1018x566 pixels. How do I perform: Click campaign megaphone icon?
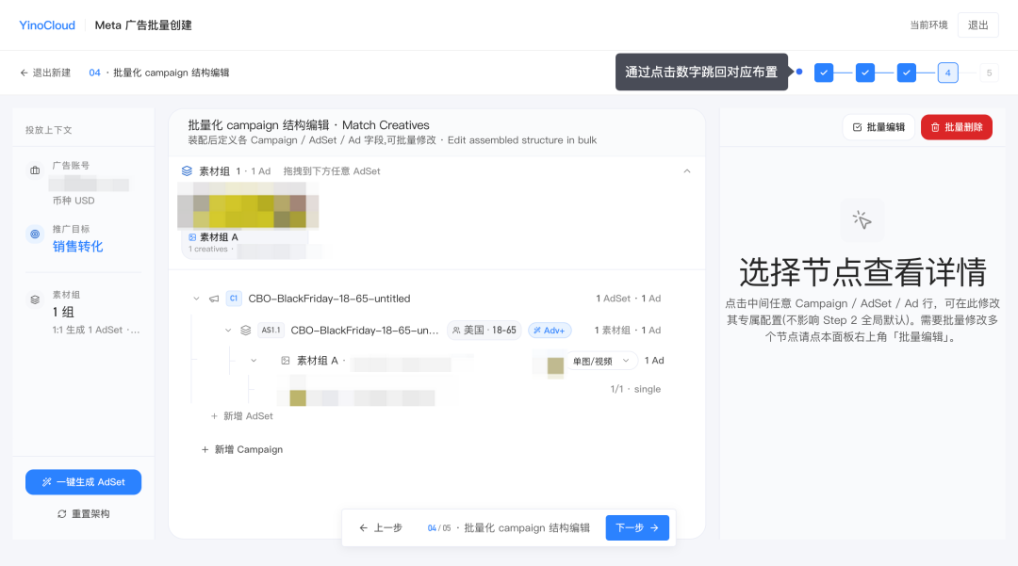pyautogui.click(x=214, y=299)
